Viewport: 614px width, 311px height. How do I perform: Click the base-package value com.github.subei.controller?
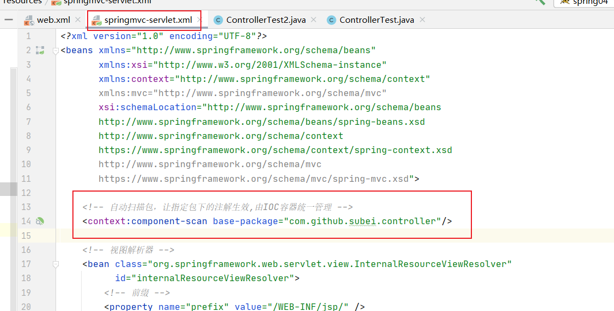pos(362,221)
